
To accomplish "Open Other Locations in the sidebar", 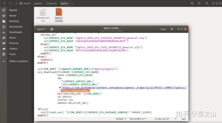I will [18, 61].
